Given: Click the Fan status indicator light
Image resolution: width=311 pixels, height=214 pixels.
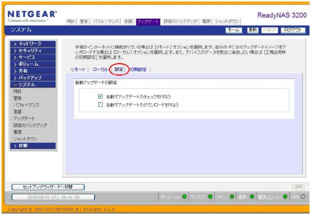Looking at the screenshot, I should [x=232, y=197].
